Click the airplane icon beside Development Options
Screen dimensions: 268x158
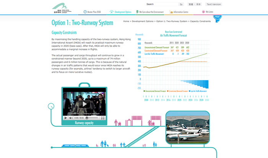(111, 12)
